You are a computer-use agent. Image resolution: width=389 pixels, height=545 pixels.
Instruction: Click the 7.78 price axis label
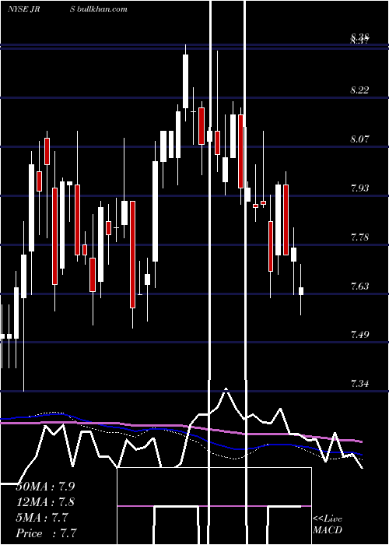click(359, 237)
